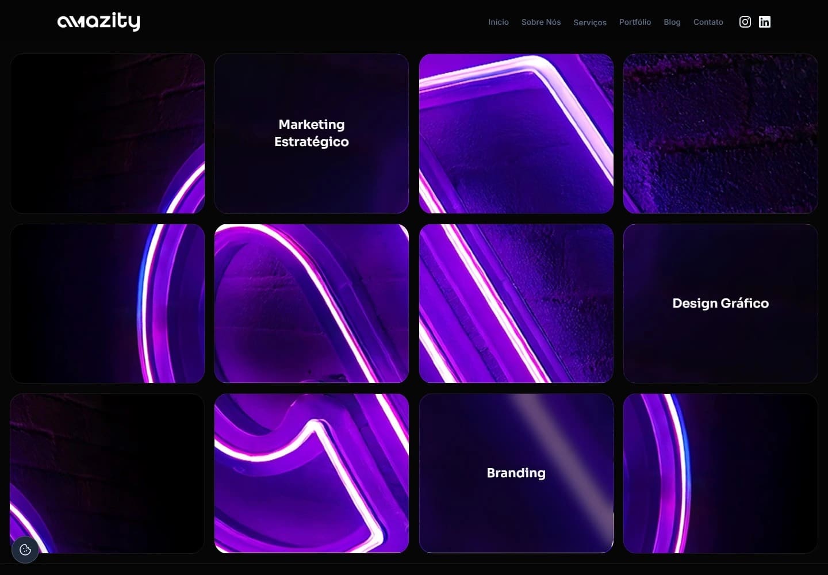Go to the Contato page
The width and height of the screenshot is (828, 575).
708,22
